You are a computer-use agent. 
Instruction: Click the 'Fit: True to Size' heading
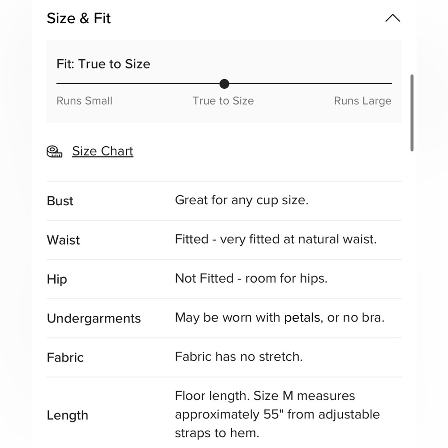point(103,64)
